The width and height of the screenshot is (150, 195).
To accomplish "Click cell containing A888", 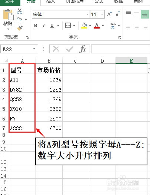I will pos(22,126).
